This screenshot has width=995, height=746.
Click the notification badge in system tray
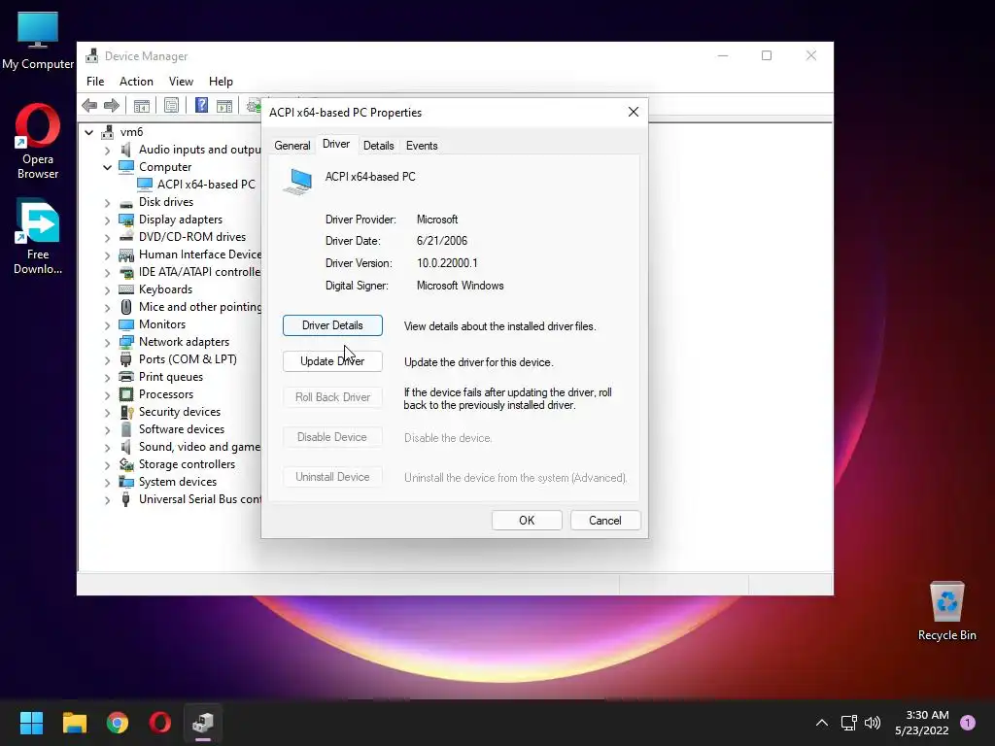tap(968, 723)
